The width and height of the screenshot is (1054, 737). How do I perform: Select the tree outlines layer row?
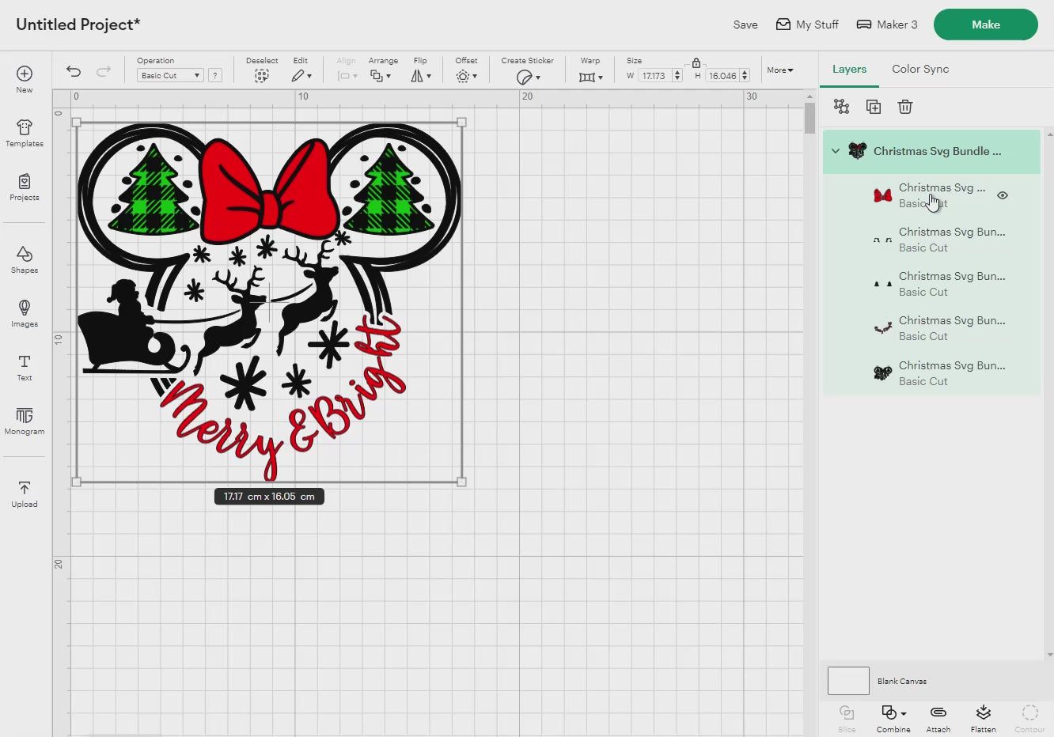point(932,240)
